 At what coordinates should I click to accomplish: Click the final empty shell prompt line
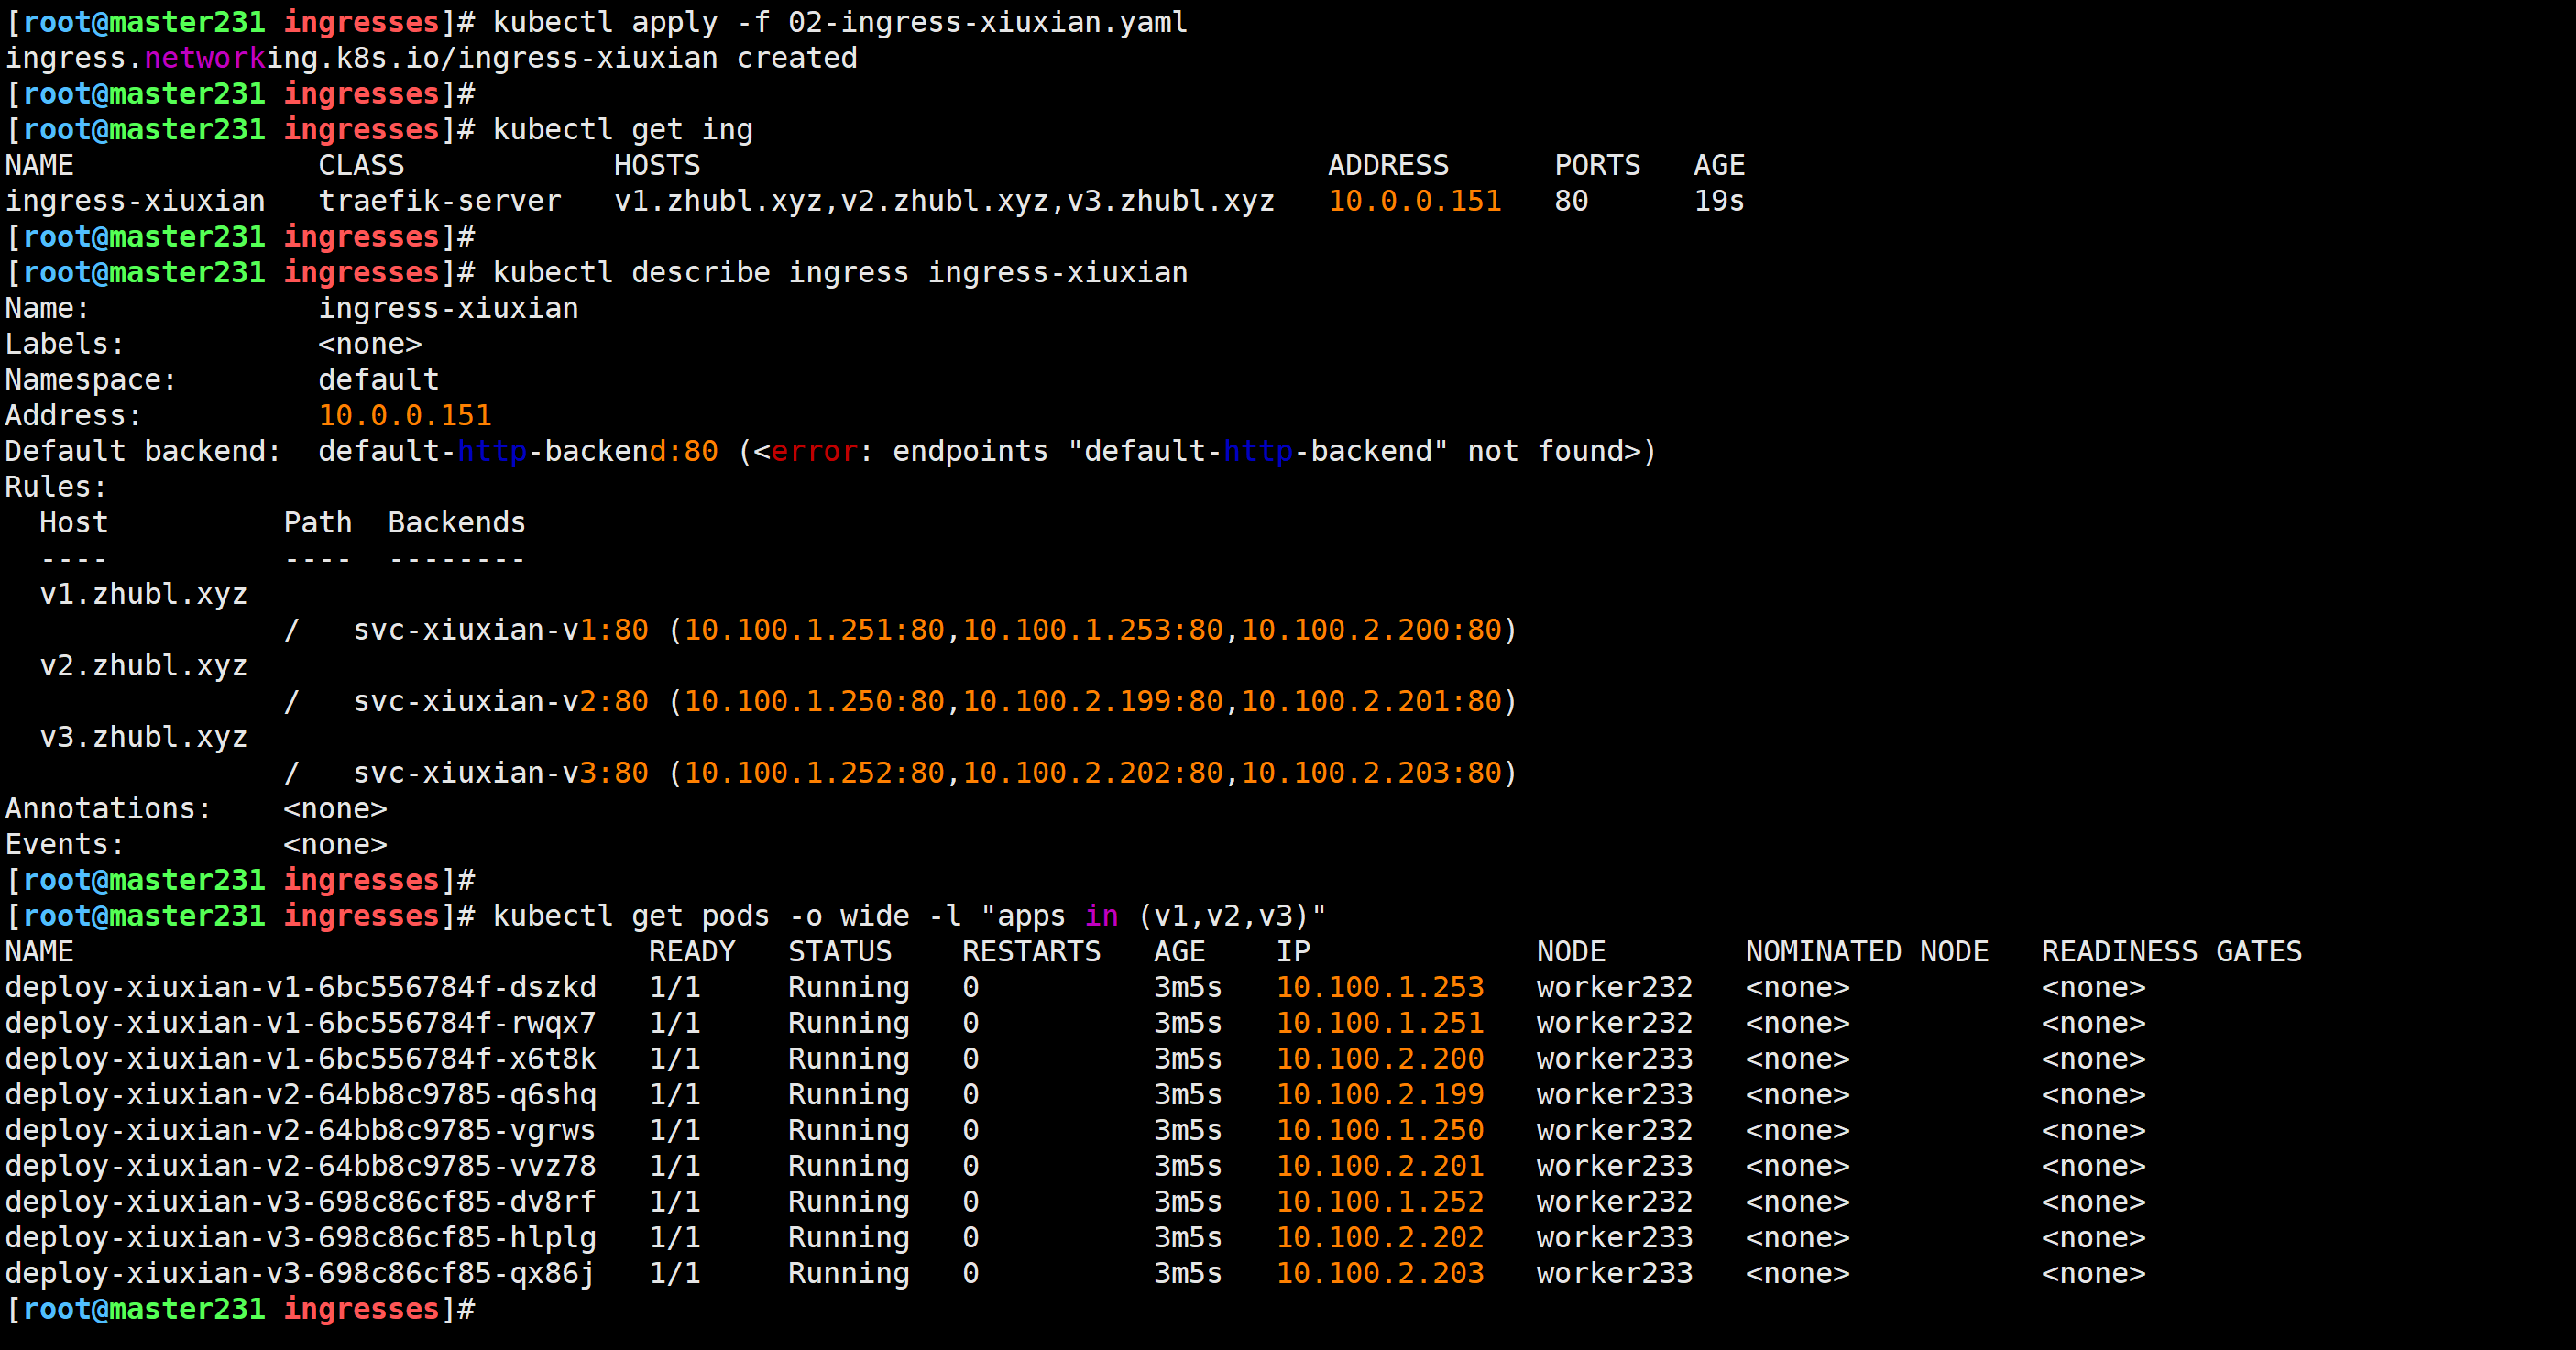tap(240, 1309)
